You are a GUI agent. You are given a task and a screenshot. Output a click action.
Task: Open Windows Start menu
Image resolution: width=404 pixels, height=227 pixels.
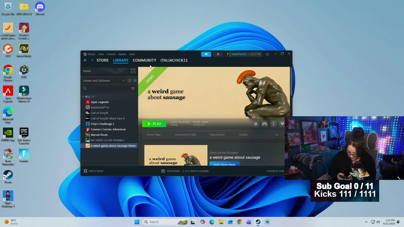tap(137, 222)
